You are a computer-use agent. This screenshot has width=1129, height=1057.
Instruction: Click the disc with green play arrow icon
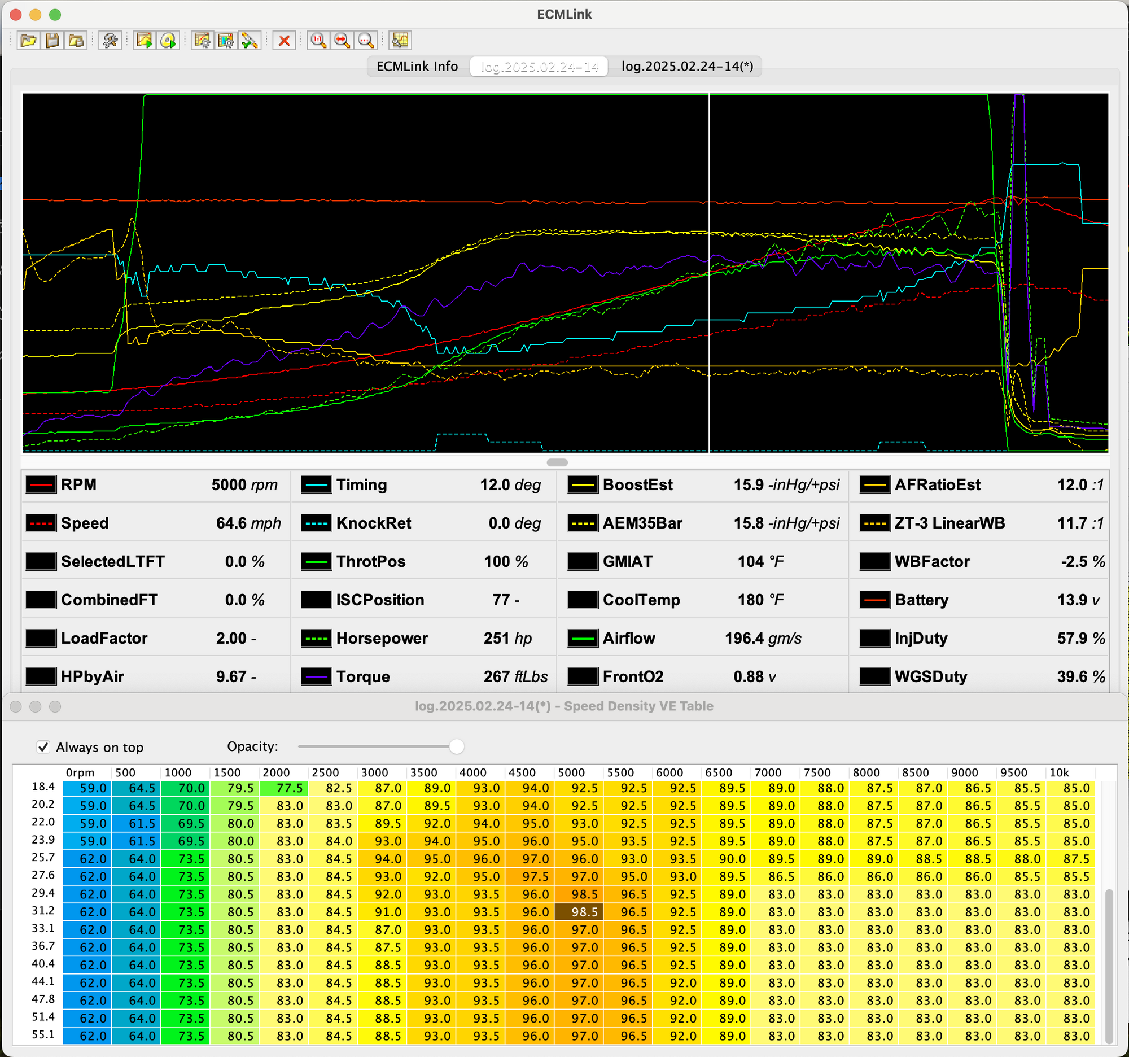click(x=168, y=40)
